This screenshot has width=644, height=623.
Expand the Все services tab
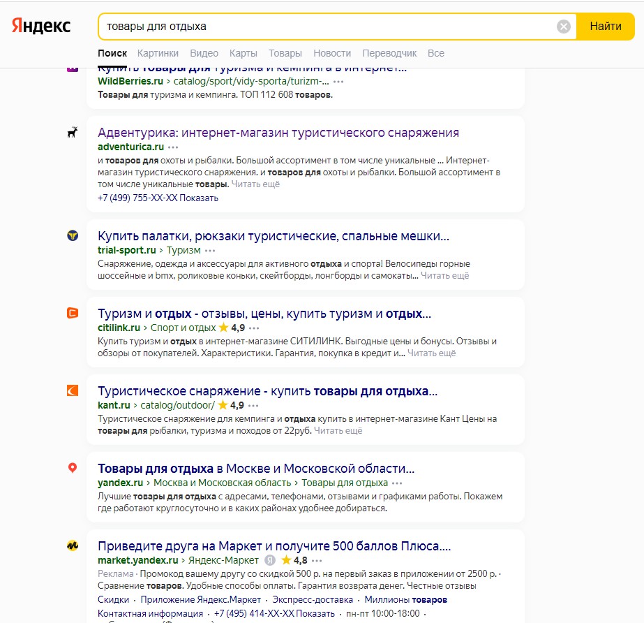436,53
